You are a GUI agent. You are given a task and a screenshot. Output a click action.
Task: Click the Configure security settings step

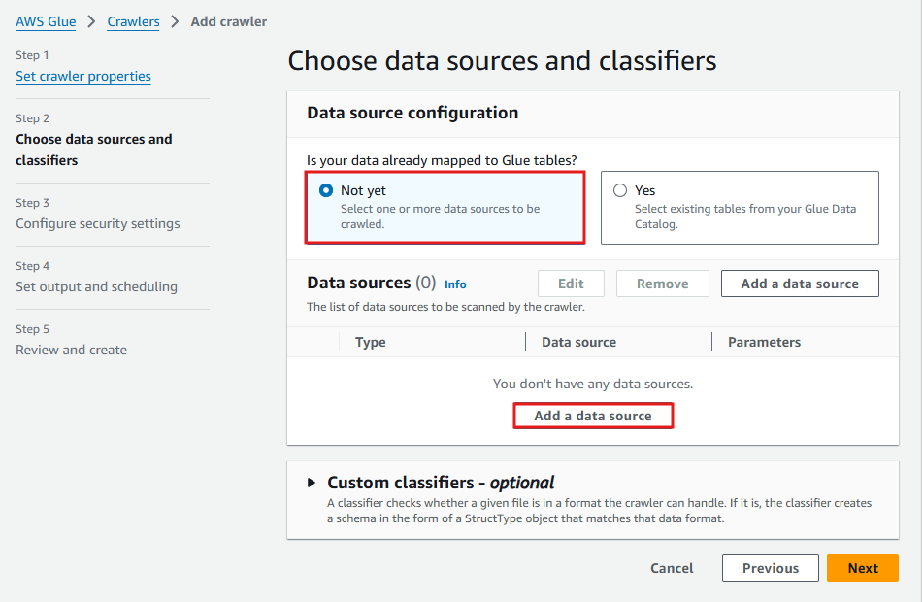click(98, 224)
